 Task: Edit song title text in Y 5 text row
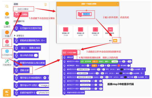coord(83,70)
